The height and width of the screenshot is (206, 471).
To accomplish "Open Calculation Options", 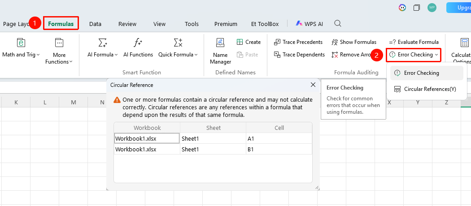I will tap(462, 51).
